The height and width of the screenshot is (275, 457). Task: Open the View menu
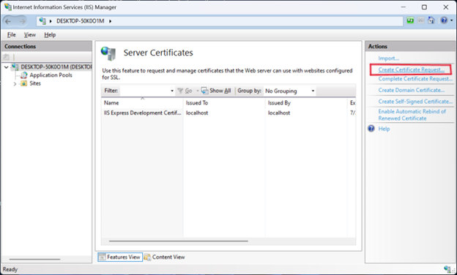30,35
